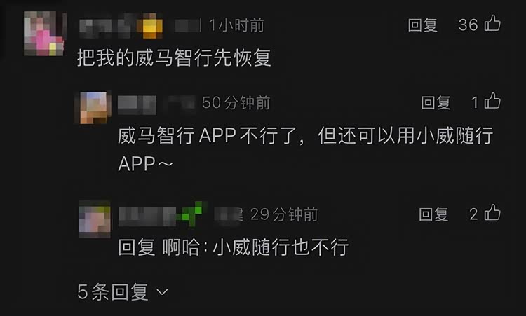Click the chevron beside 5条回复
Screen dimensions: 526x316
click(x=163, y=293)
